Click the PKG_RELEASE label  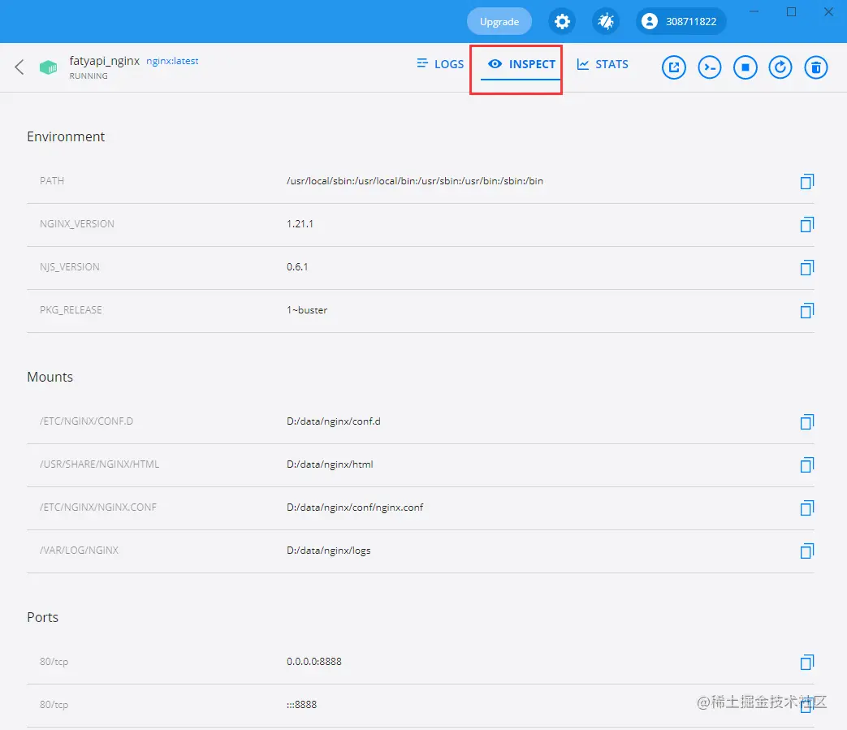coord(71,310)
